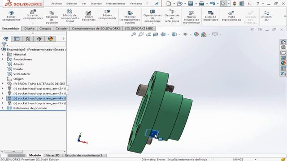Click the Open file icon
The width and height of the screenshot is (287, 161).
[x=179, y=4]
